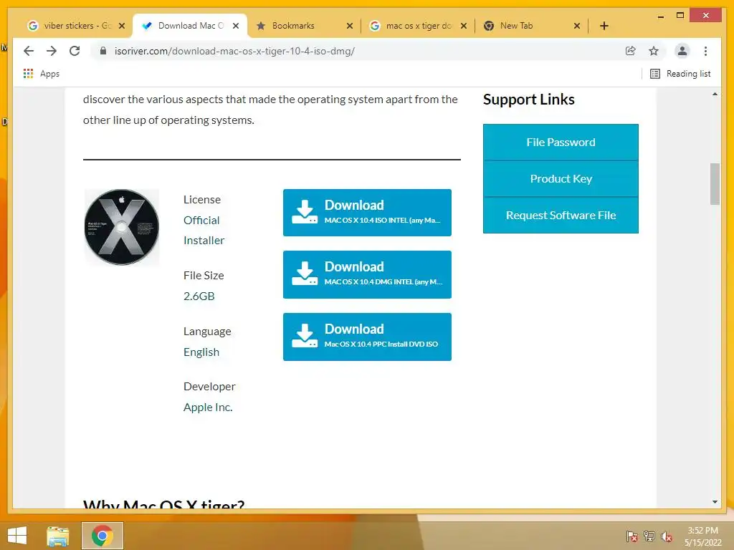This screenshot has width=734, height=550.
Task: Open the Windows Start button
Action: 17,536
